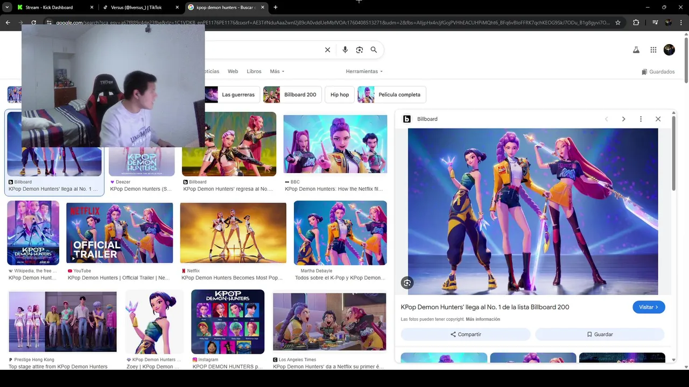
Task: Open the preview panel three-dot menu
Action: pyautogui.click(x=641, y=119)
